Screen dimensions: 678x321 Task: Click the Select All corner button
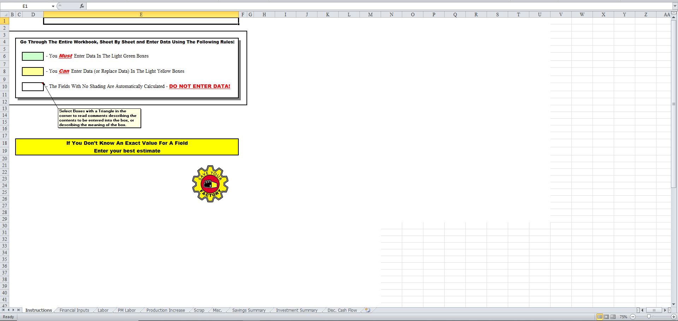pyautogui.click(x=4, y=14)
